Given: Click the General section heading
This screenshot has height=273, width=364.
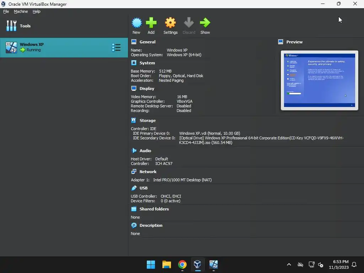Looking at the screenshot, I should pos(148,42).
